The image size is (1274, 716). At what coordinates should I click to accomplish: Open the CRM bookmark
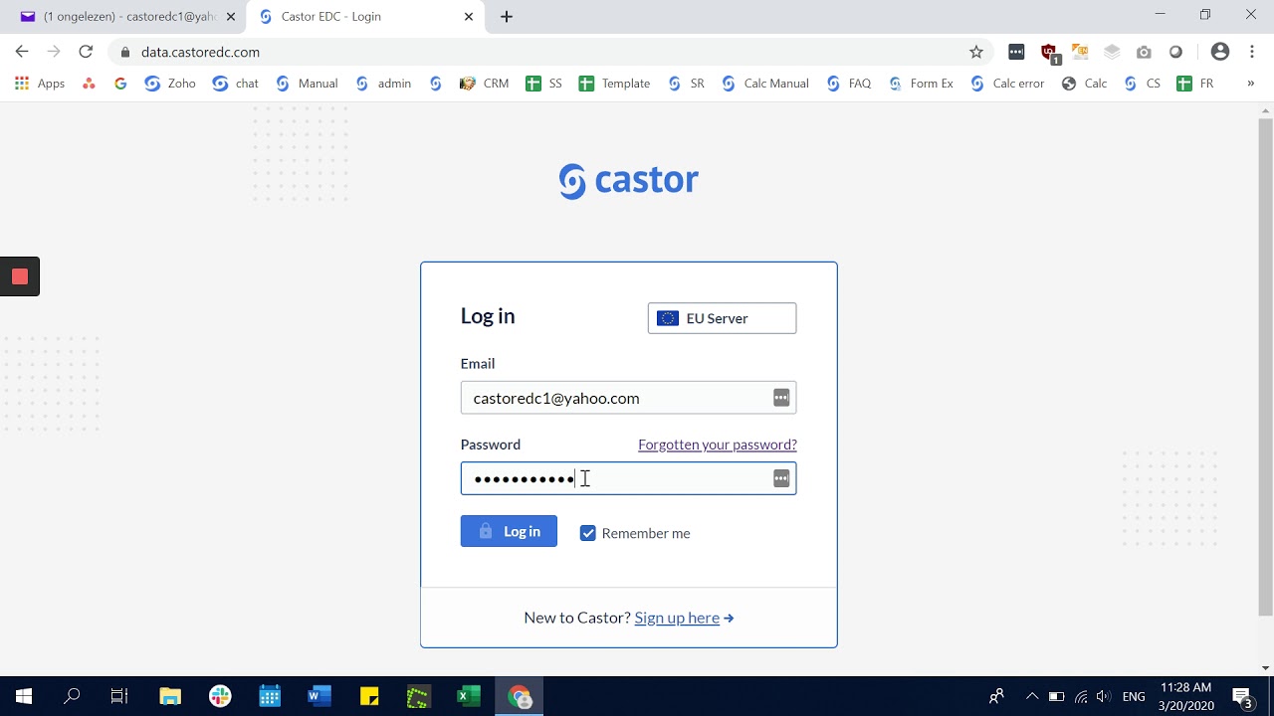click(485, 84)
